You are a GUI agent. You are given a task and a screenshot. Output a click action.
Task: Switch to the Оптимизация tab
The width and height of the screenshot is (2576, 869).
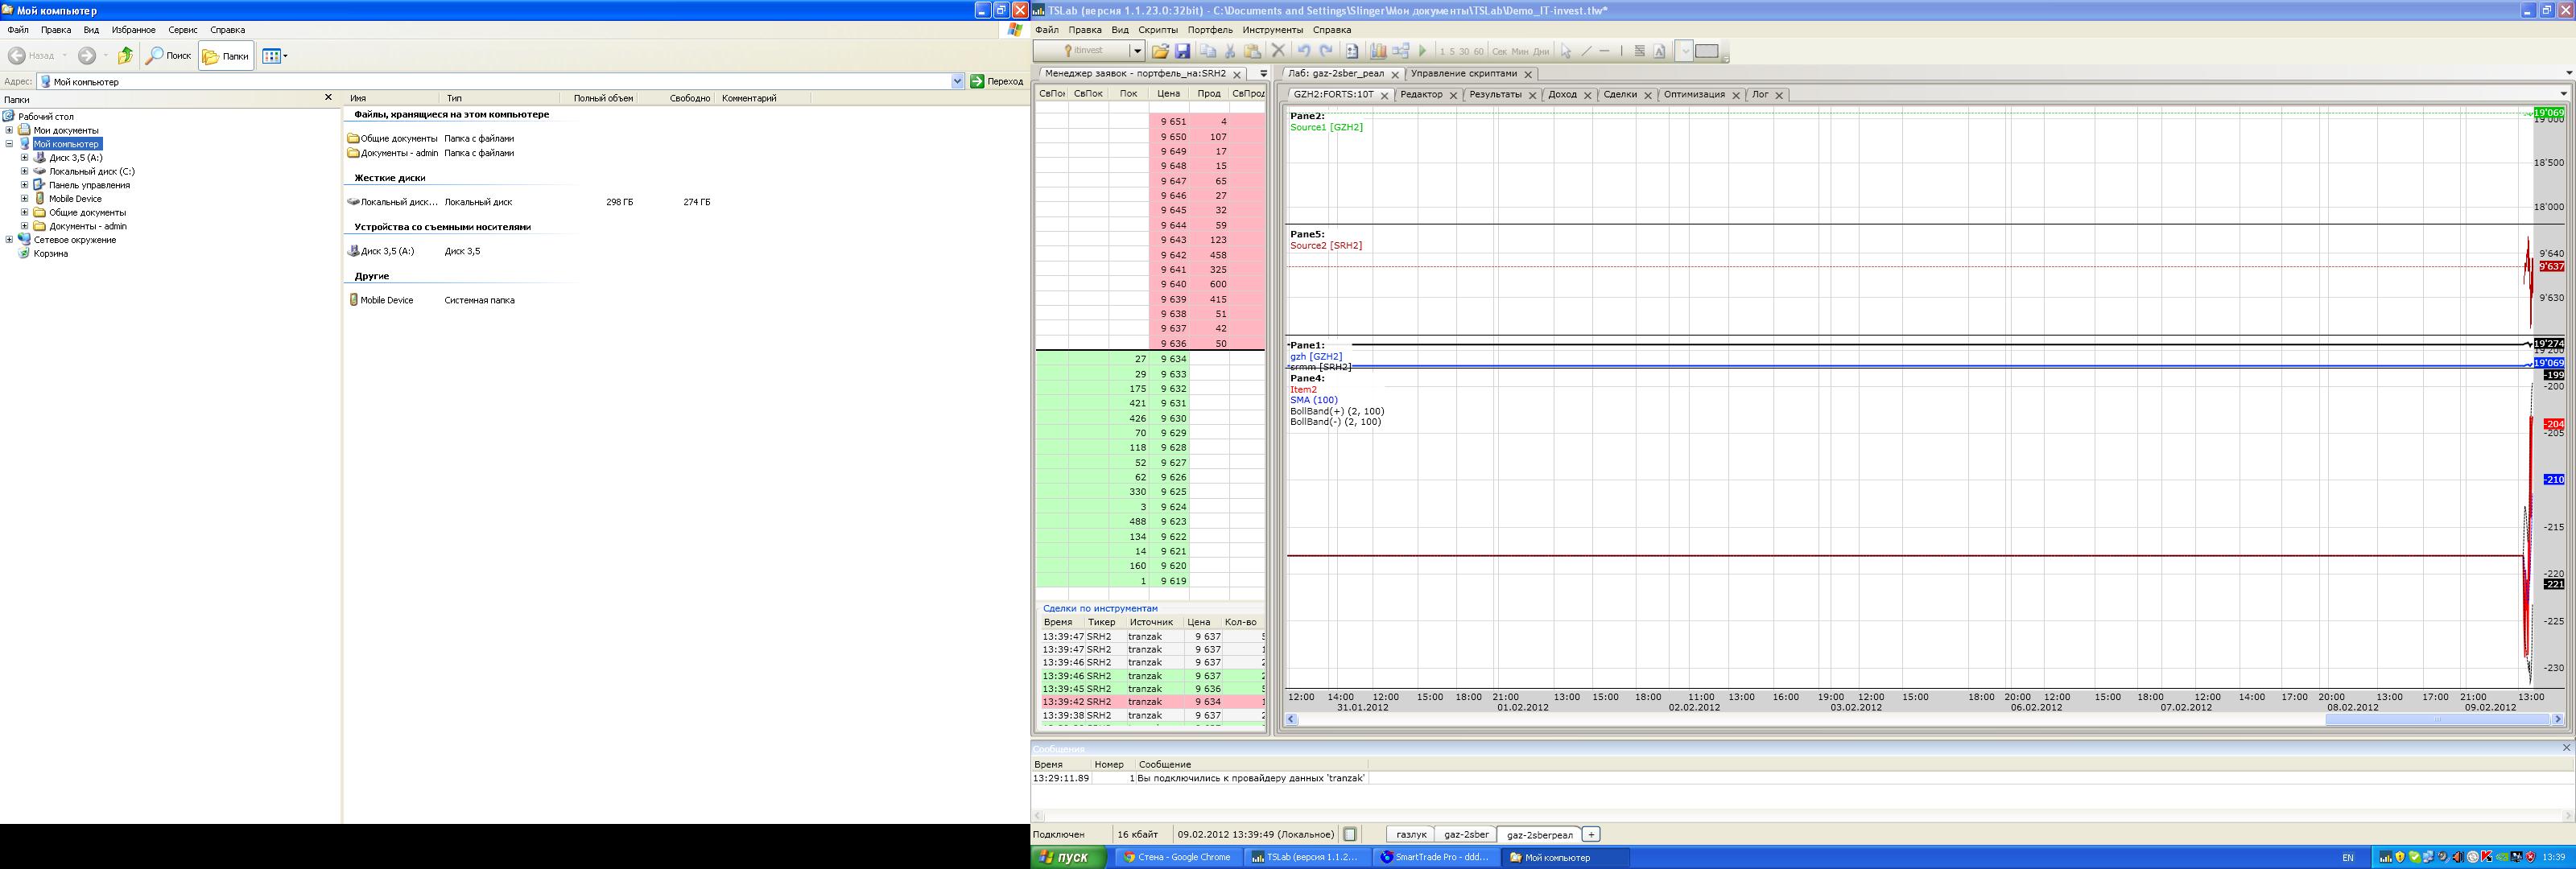coord(1694,95)
